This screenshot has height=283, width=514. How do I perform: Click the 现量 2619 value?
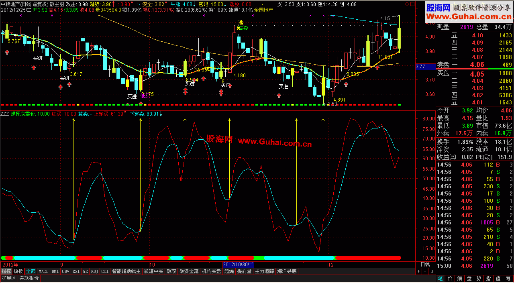[x=467, y=27]
